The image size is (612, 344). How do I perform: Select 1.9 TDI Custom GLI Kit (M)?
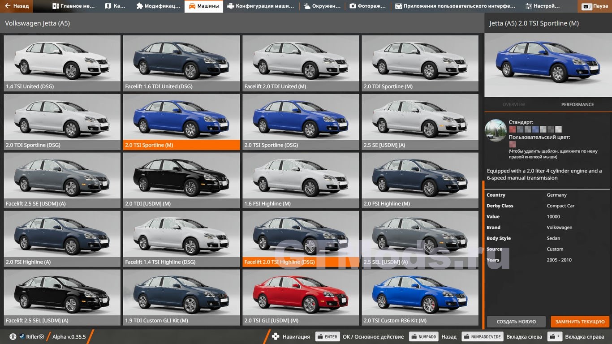click(181, 297)
